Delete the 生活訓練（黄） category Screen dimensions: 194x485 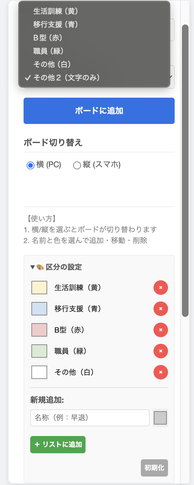[x=160, y=288]
